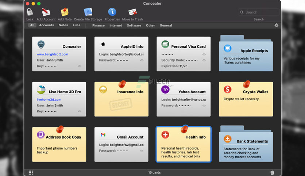Click the orange download icon on Bank Statements
This screenshot has height=176, width=305.
[x=227, y=139]
